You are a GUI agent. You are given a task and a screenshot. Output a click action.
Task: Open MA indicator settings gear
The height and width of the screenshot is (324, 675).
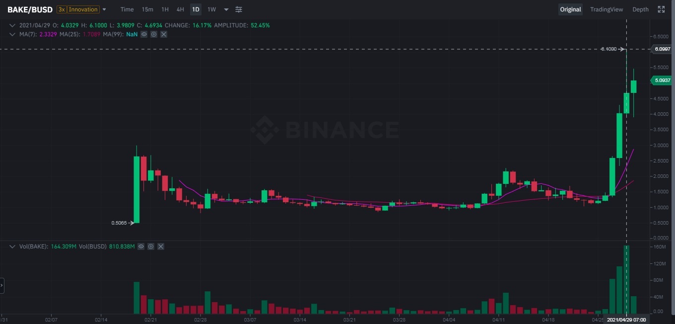coord(154,34)
